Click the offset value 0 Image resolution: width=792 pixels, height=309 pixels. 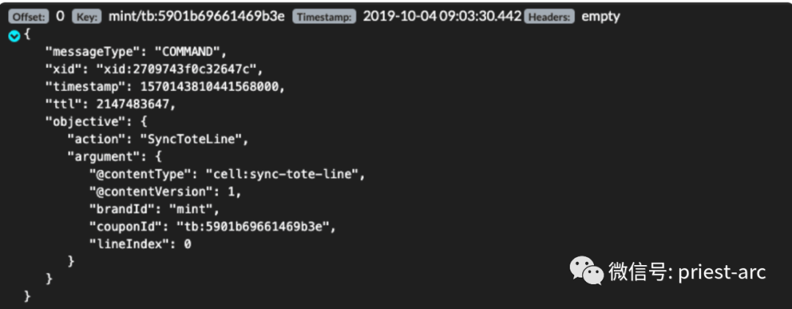(60, 16)
